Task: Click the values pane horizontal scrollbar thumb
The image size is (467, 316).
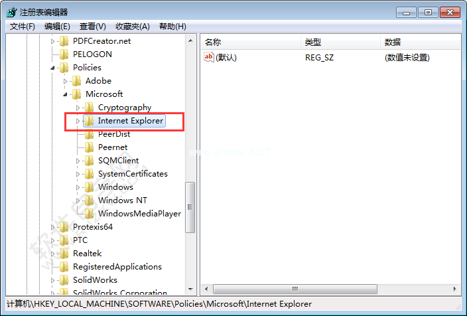Action: point(295,289)
